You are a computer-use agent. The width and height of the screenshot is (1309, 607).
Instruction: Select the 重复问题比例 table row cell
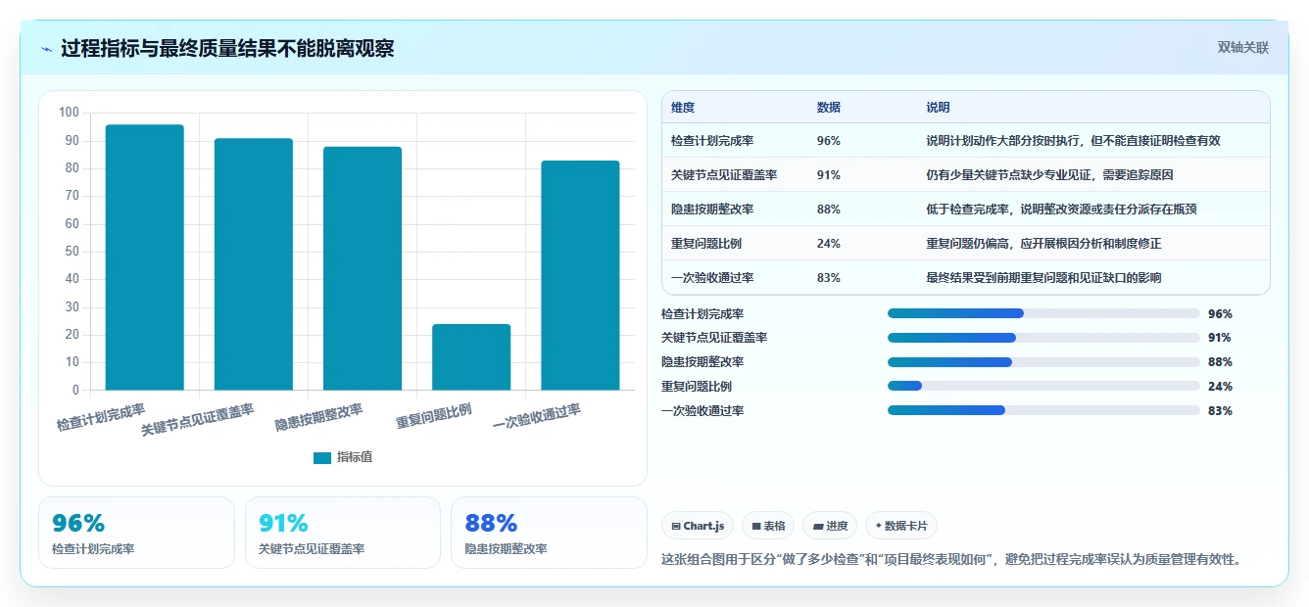[x=706, y=244]
